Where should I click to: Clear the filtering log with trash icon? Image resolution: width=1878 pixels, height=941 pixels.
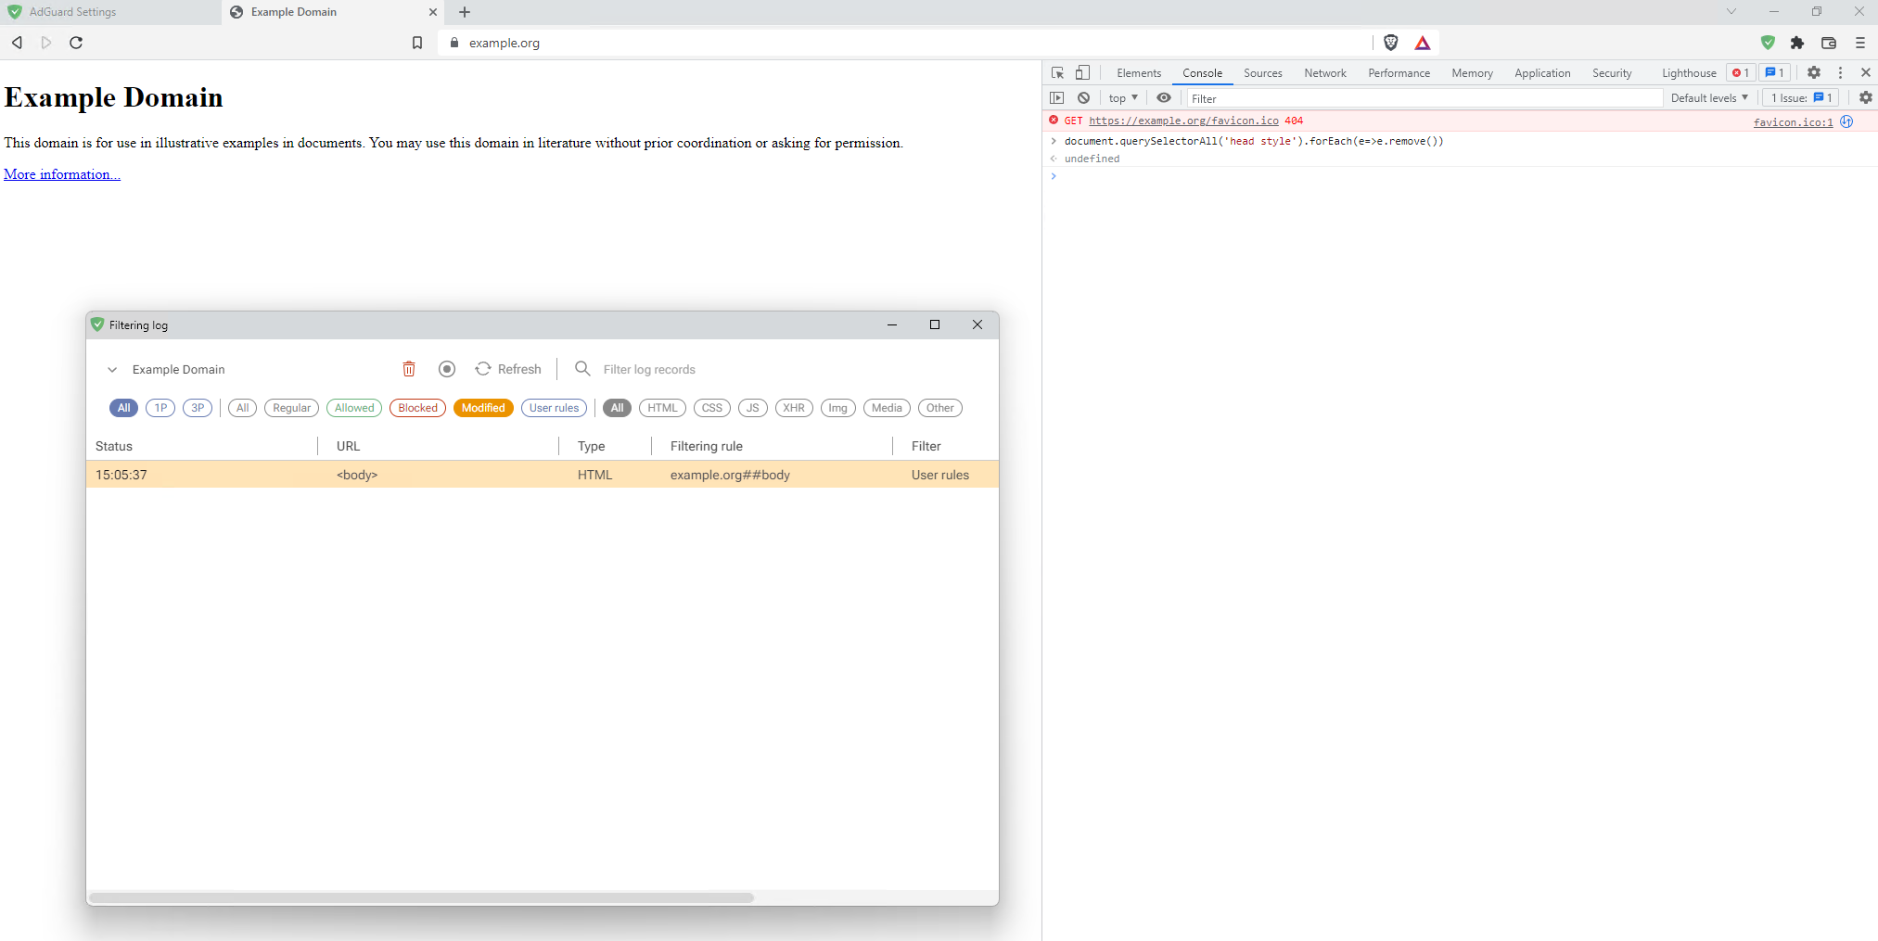pyautogui.click(x=409, y=369)
